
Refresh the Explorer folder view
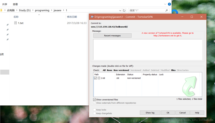tap(124, 10)
